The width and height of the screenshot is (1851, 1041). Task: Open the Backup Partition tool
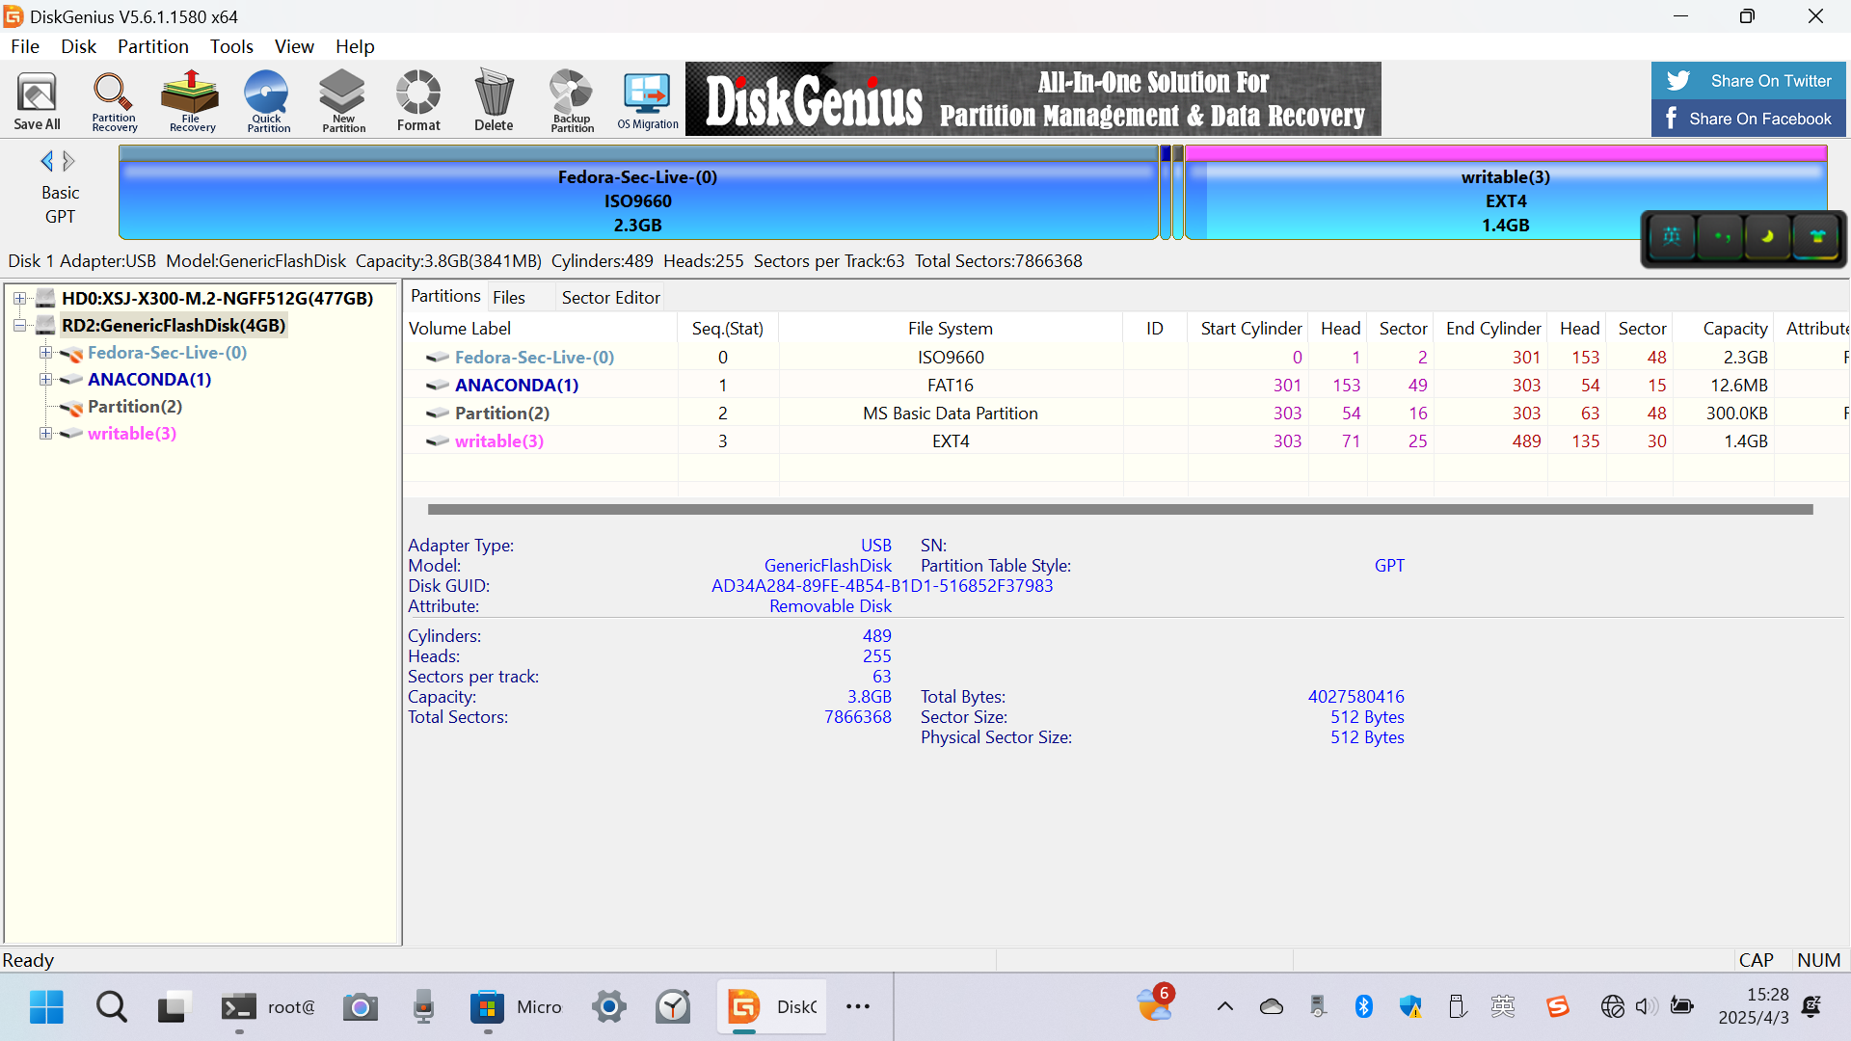point(572,100)
